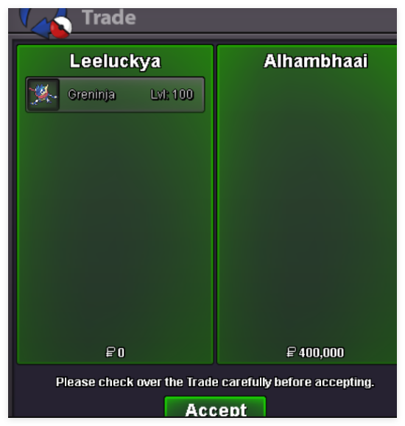The height and width of the screenshot is (426, 405).
Task: Open the Greninja level 100 offer row
Action: [115, 94]
